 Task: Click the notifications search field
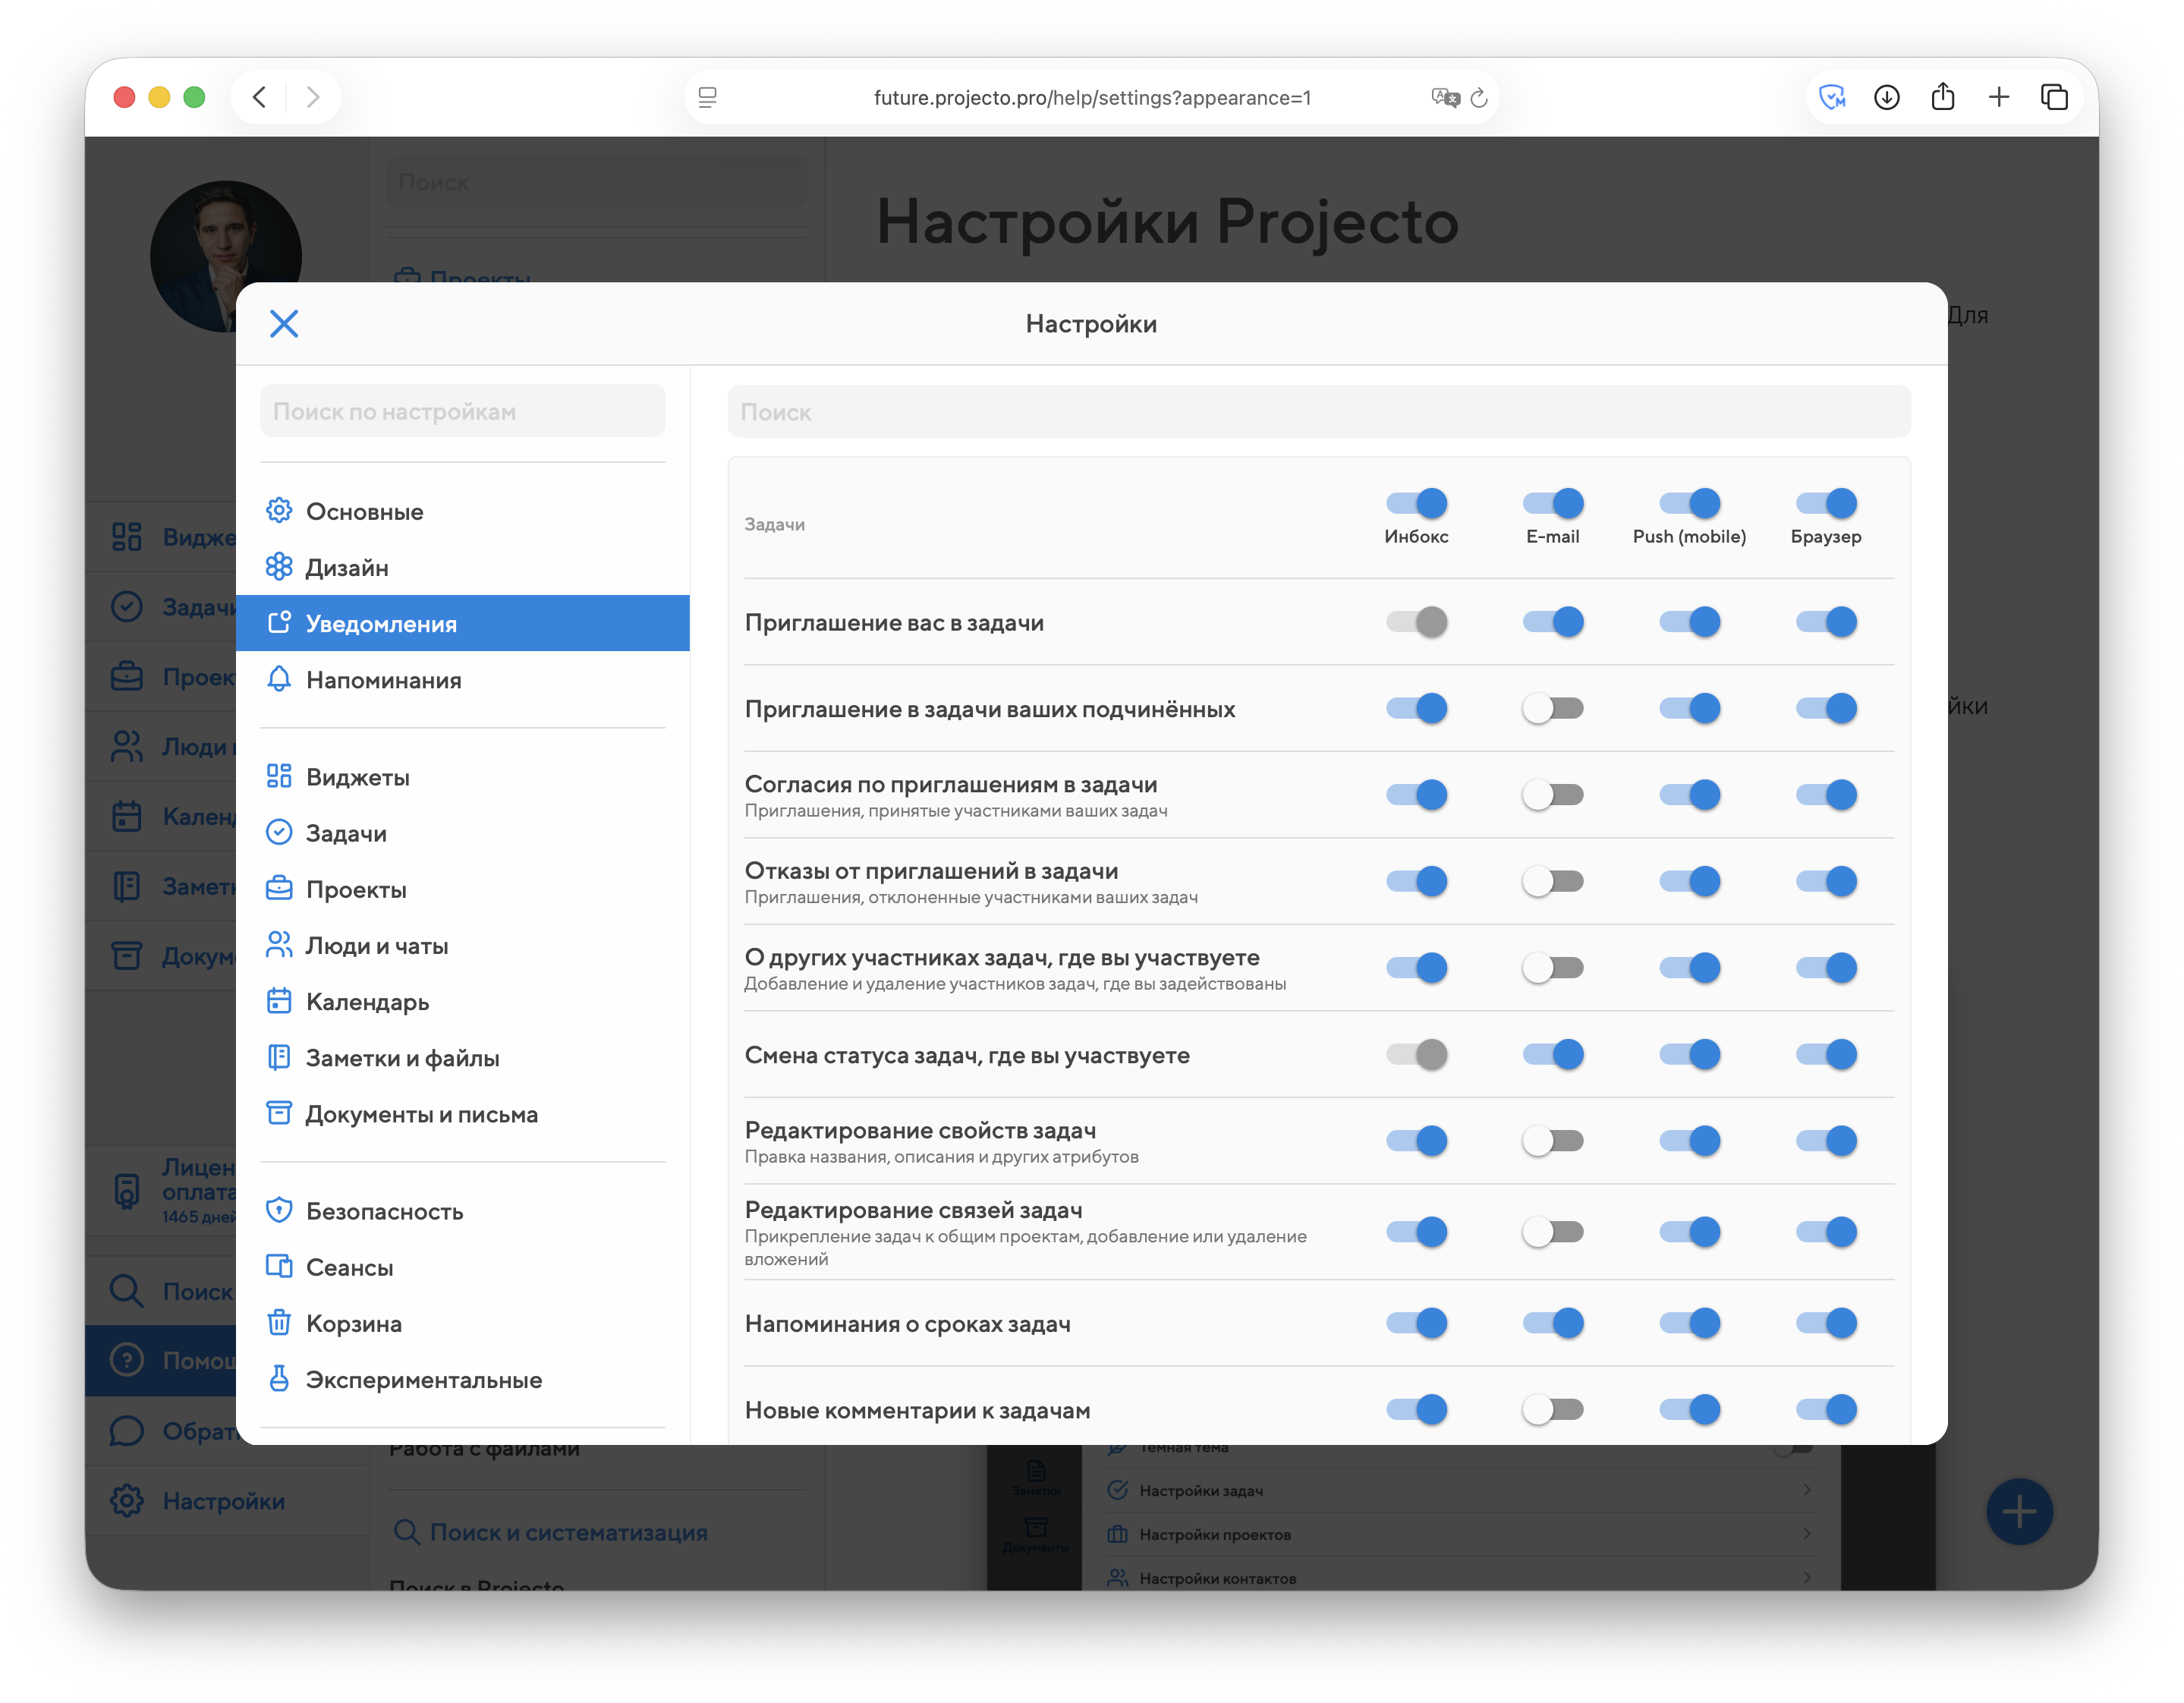[1318, 412]
